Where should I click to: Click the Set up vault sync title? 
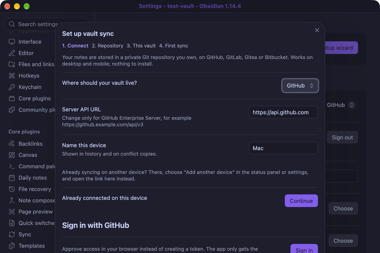(88, 34)
